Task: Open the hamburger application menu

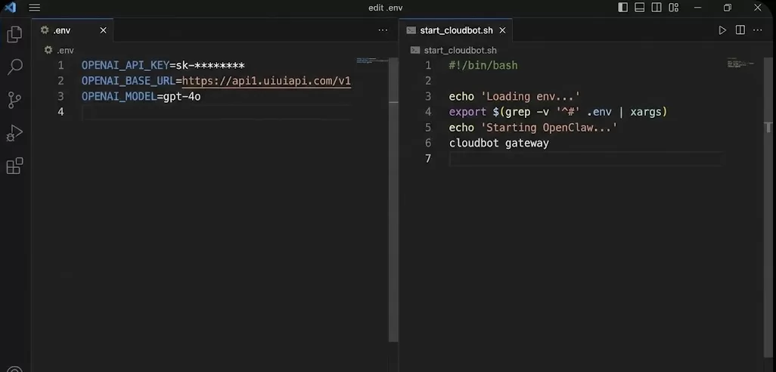Action: click(x=34, y=8)
